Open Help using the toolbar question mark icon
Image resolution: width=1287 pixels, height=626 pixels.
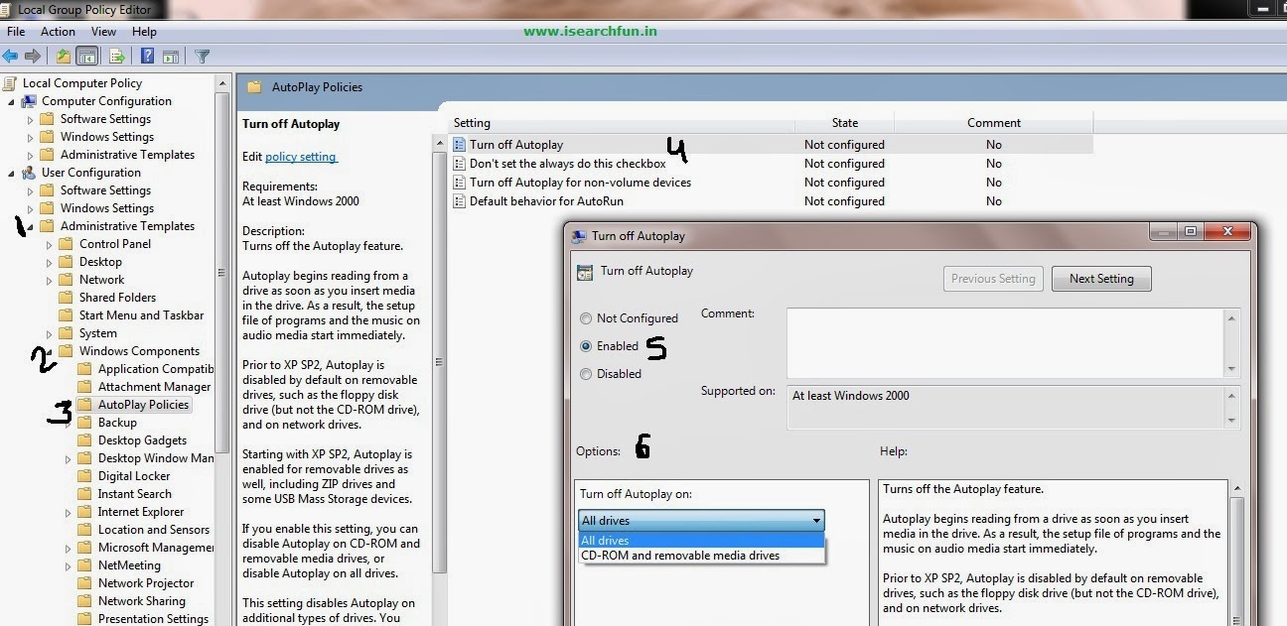pos(147,56)
